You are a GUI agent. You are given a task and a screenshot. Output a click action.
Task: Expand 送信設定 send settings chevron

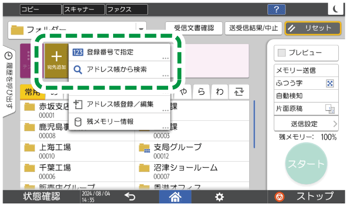[335, 124]
